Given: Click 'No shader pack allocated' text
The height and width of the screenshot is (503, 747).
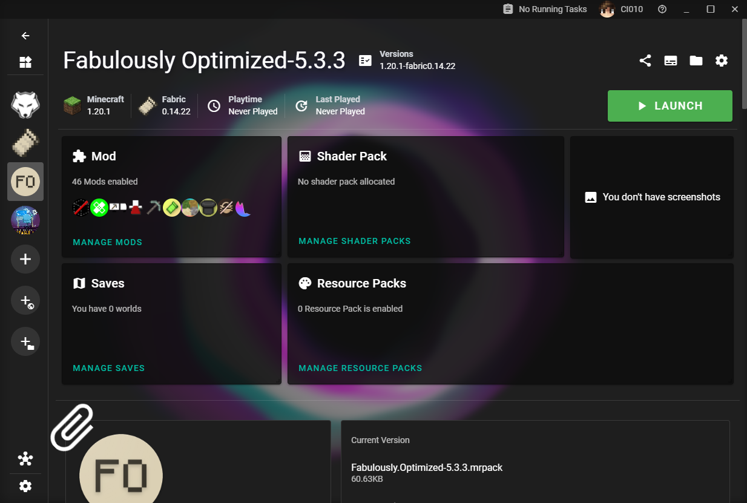Looking at the screenshot, I should (x=346, y=182).
